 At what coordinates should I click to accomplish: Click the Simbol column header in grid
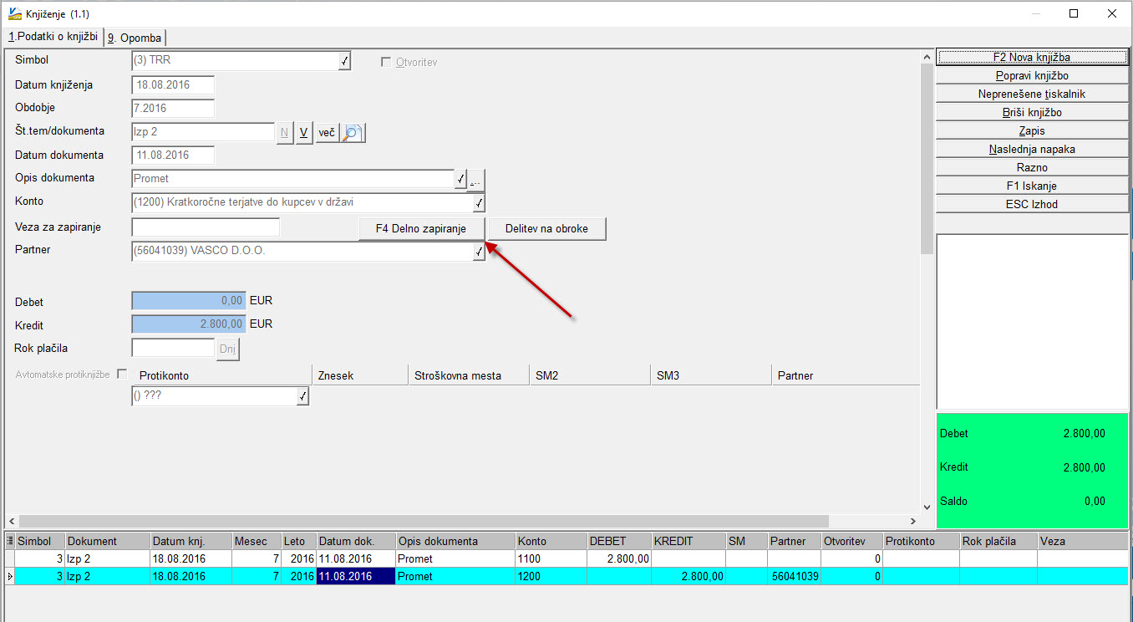(x=40, y=541)
